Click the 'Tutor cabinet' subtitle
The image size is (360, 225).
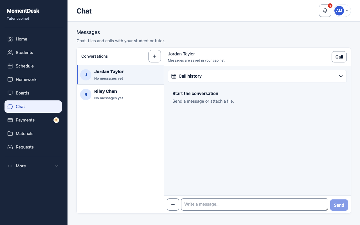click(18, 19)
